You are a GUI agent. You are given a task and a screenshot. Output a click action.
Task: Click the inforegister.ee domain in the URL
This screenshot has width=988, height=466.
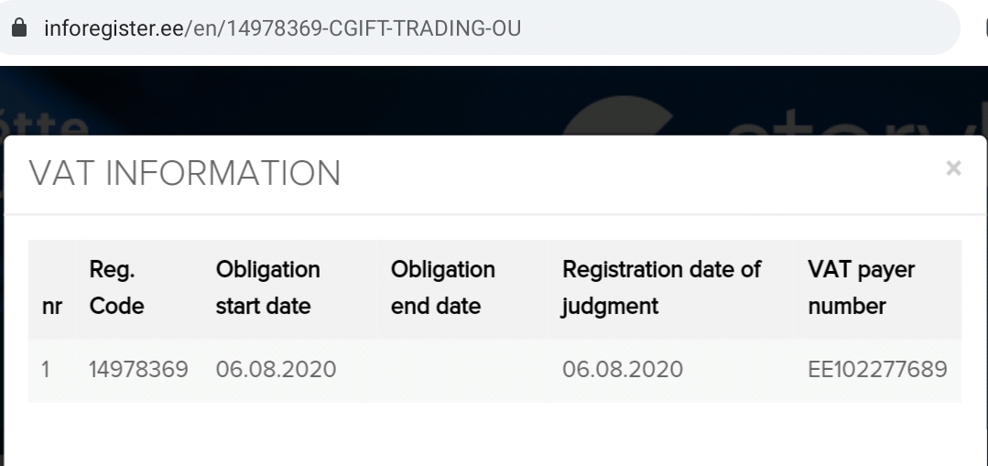pos(114,28)
